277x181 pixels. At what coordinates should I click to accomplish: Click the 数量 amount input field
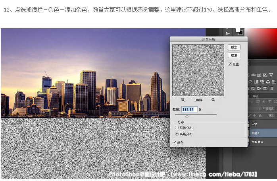pos(189,109)
